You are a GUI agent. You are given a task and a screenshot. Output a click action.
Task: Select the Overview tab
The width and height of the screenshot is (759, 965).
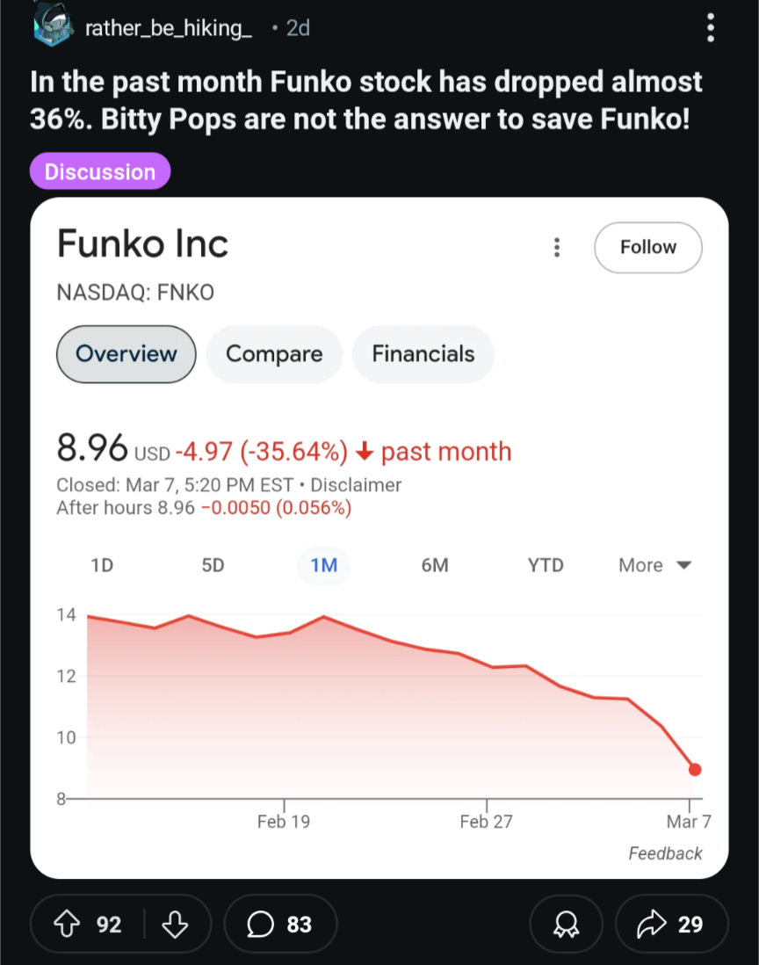point(126,354)
